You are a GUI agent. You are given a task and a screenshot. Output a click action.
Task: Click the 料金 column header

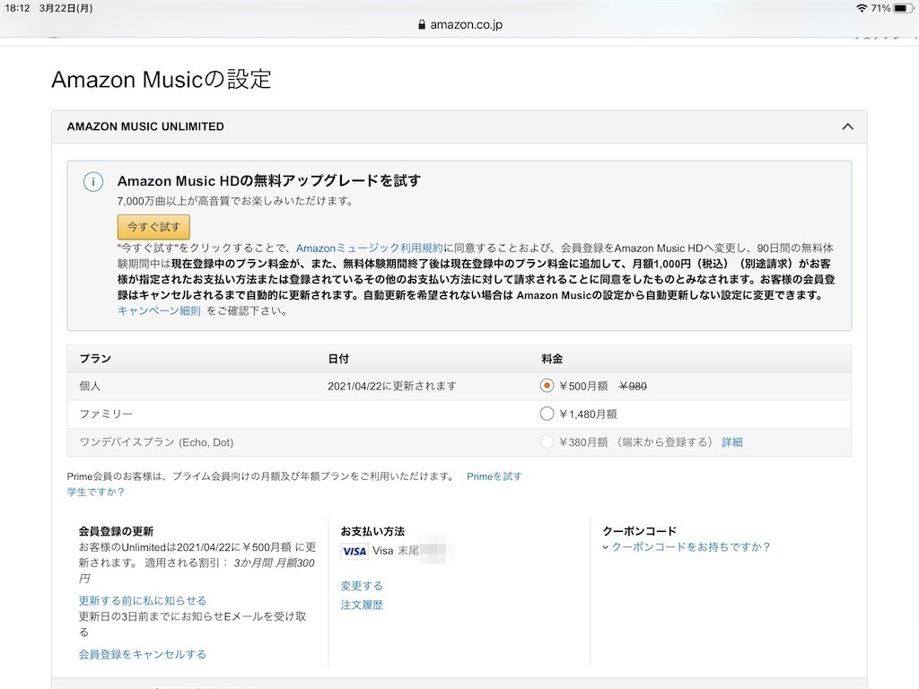point(552,359)
